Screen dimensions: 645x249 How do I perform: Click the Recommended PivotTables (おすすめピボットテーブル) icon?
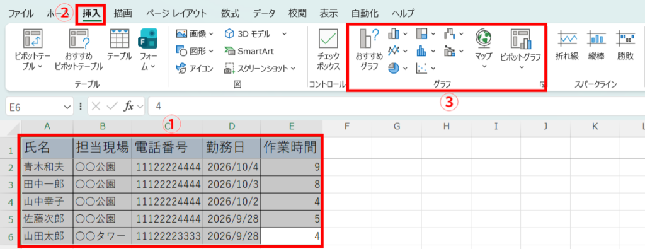79,39
